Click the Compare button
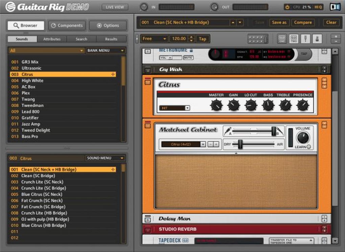This screenshot has height=252, width=345. click(303, 22)
